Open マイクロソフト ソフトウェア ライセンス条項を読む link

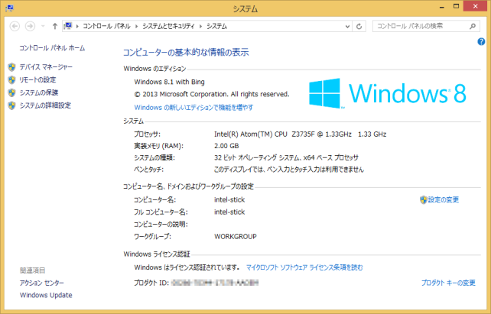pyautogui.click(x=304, y=267)
